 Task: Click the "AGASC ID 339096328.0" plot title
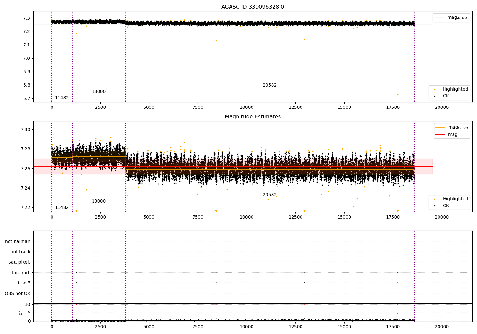click(x=252, y=7)
